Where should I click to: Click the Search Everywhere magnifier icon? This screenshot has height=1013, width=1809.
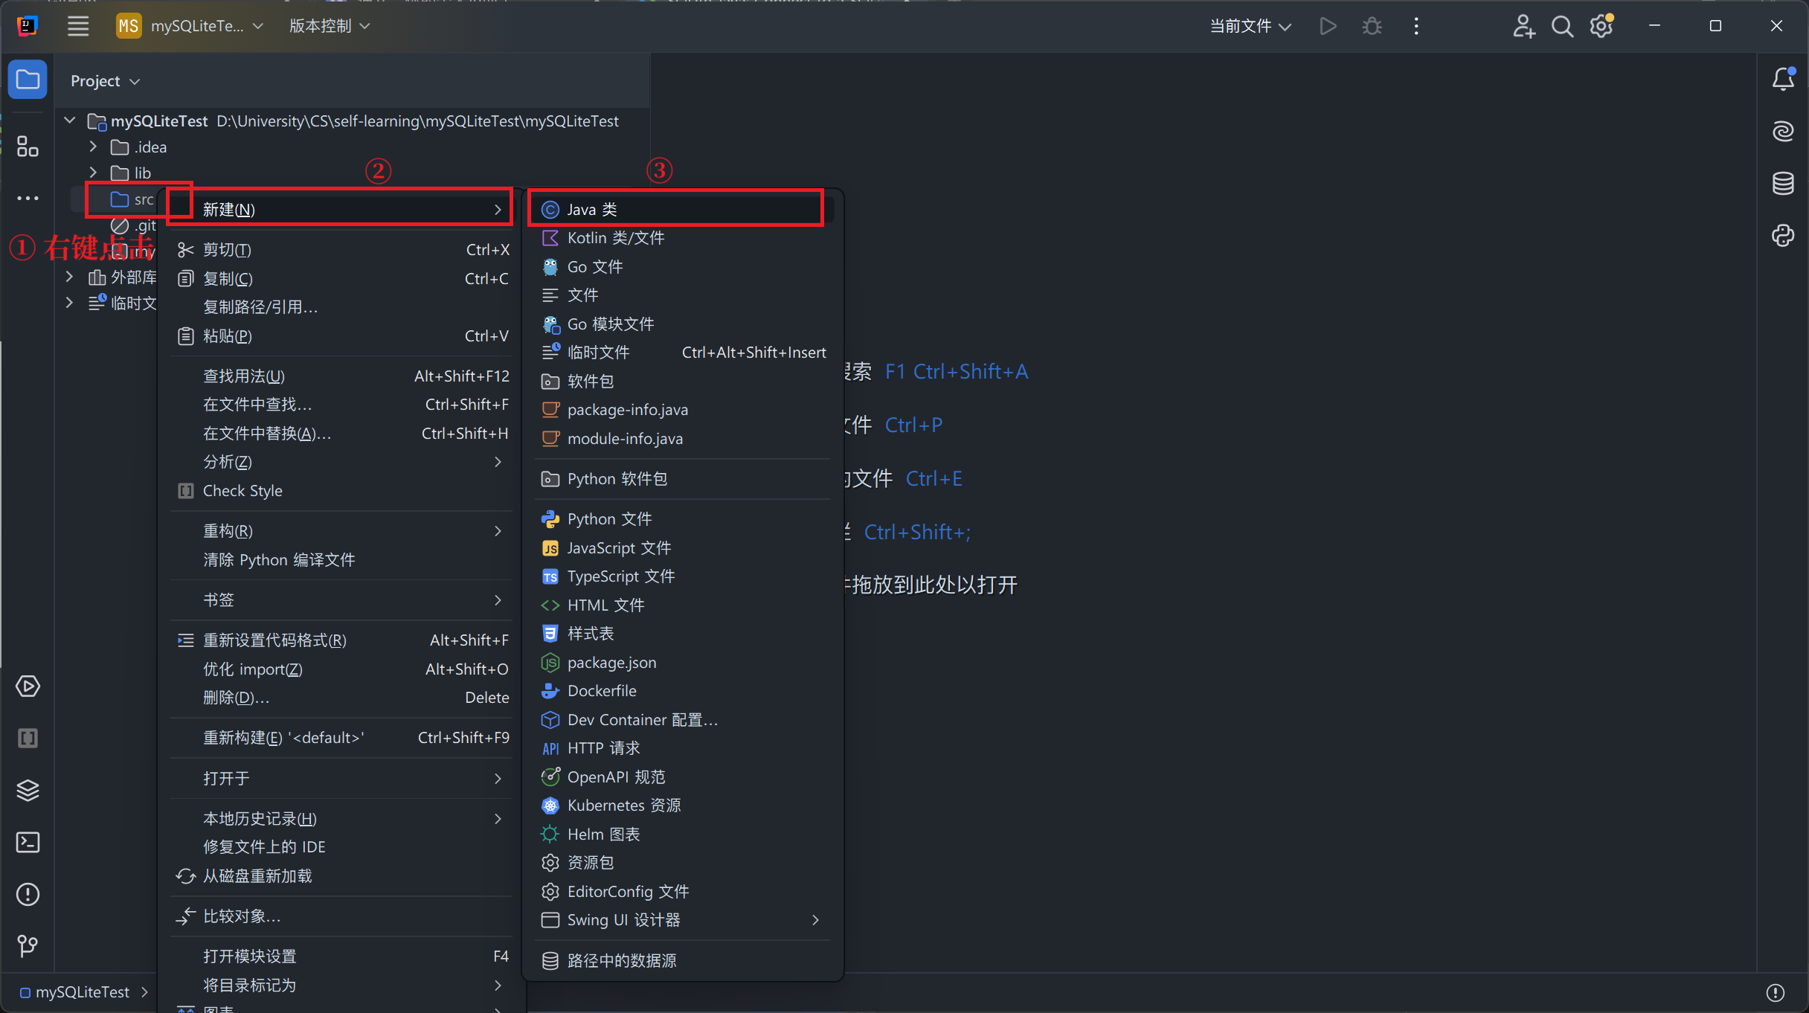[1562, 26]
